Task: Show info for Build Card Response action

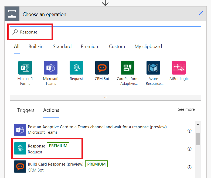Action: tap(189, 167)
